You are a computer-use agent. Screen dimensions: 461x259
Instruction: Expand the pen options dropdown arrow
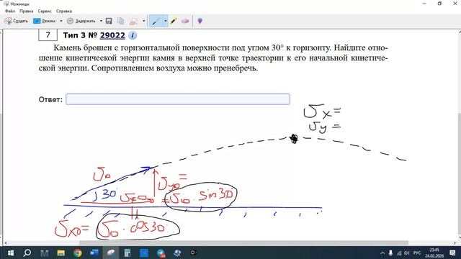(165, 21)
